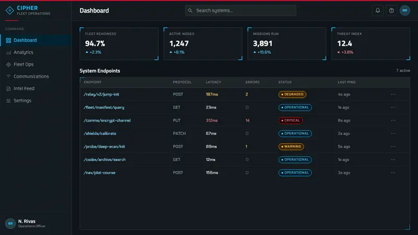Click the PUT protocol cell
Image resolution: width=418 pixels, height=235 pixels.
pyautogui.click(x=177, y=121)
